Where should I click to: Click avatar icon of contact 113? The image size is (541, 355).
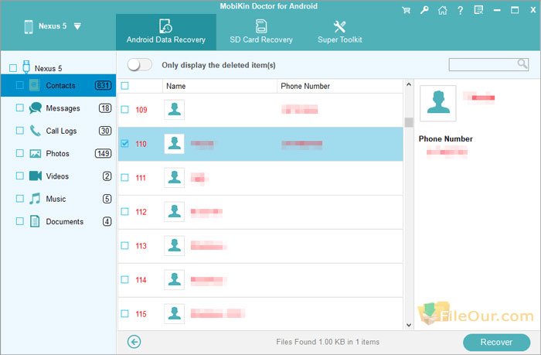(x=174, y=245)
